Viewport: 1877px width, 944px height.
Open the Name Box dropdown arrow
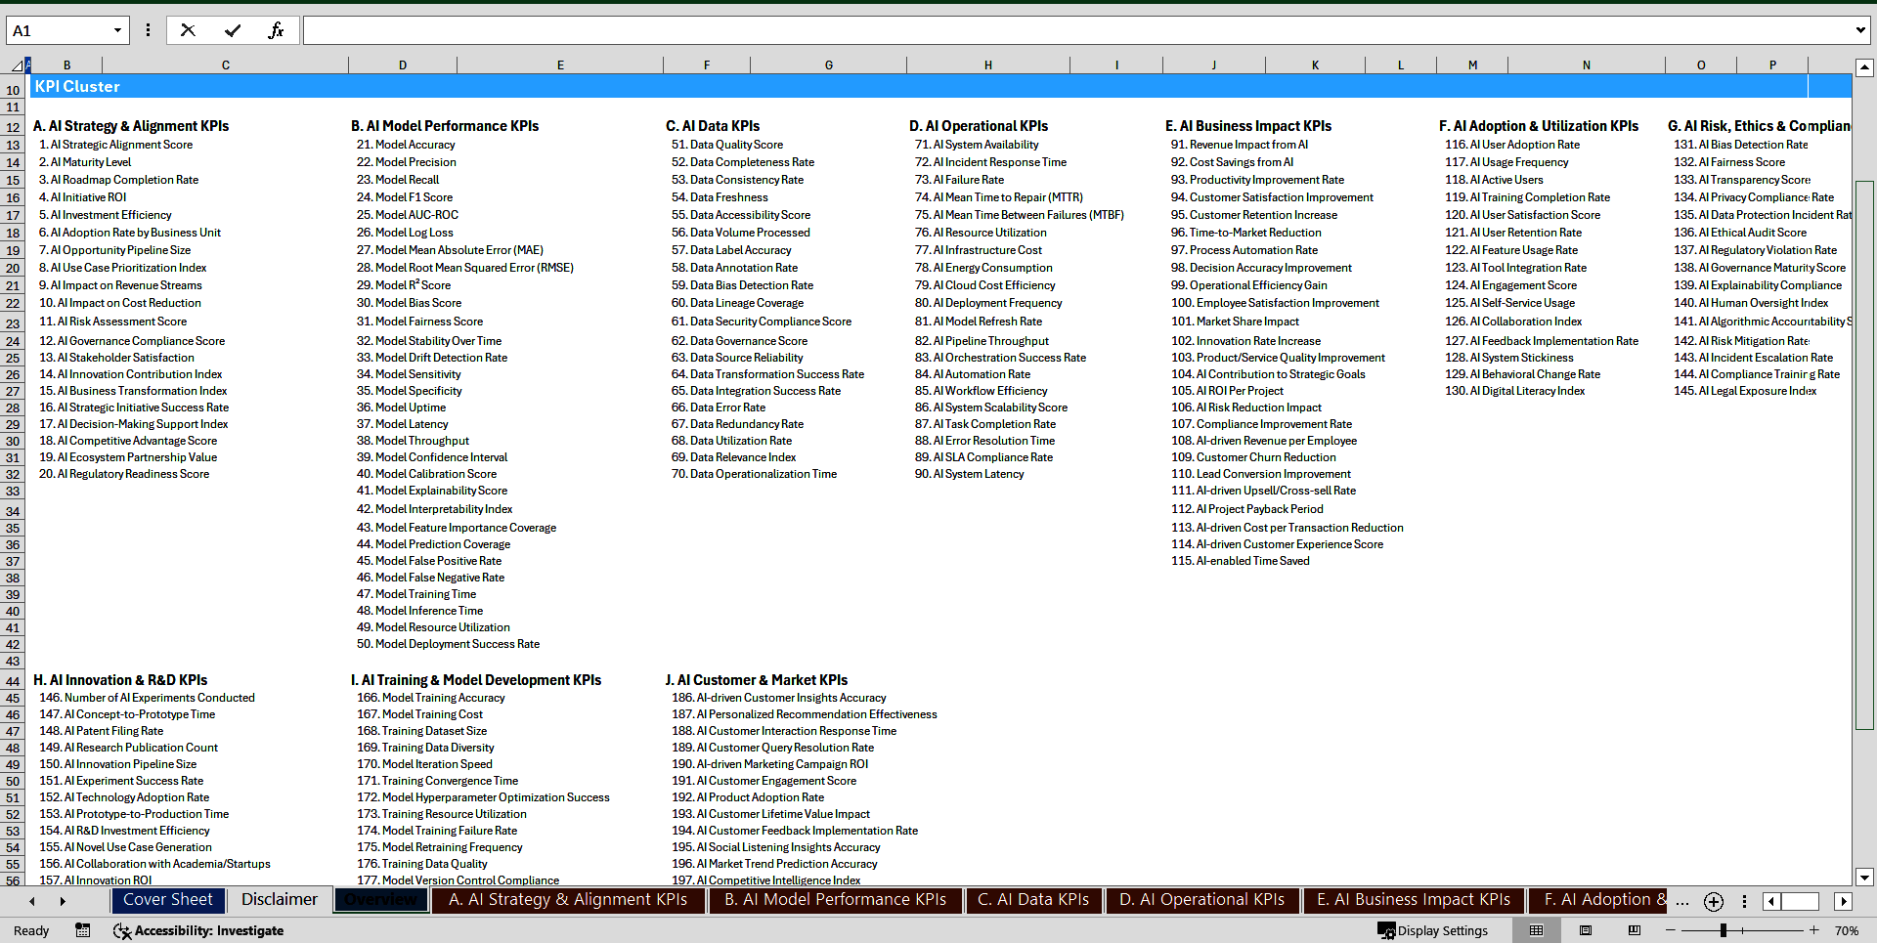click(117, 30)
